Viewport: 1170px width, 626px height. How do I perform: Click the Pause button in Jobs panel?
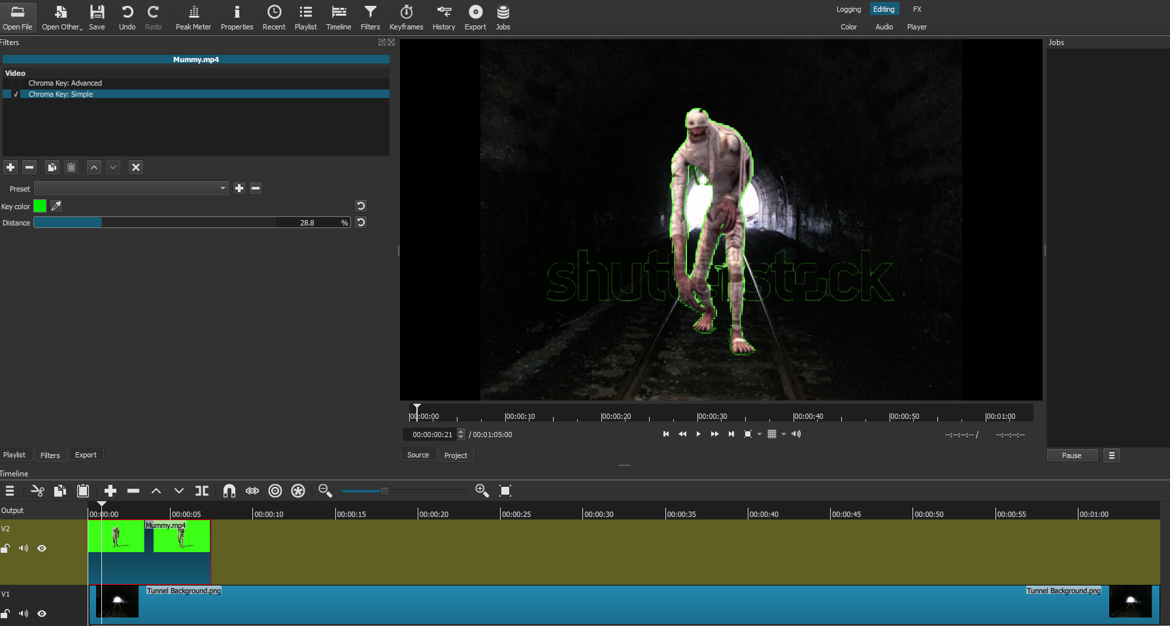pyautogui.click(x=1072, y=455)
